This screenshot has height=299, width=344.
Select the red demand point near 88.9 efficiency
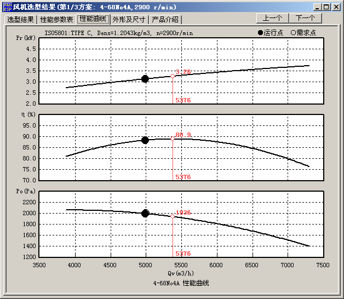click(x=173, y=139)
